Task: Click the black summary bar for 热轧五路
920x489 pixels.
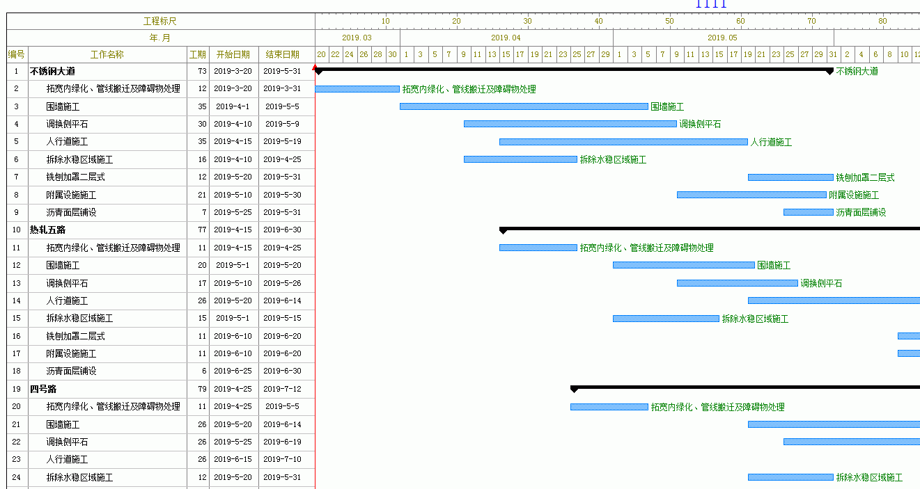Action: coord(710,229)
